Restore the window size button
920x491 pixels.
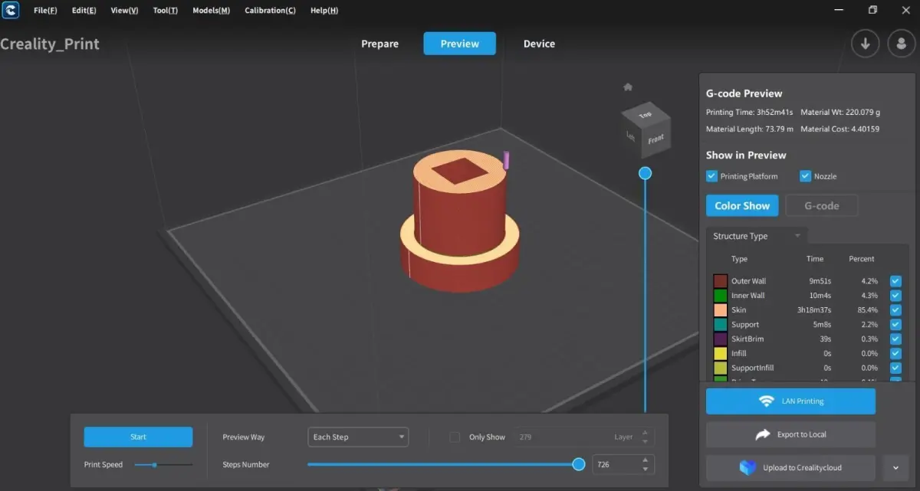coord(872,10)
